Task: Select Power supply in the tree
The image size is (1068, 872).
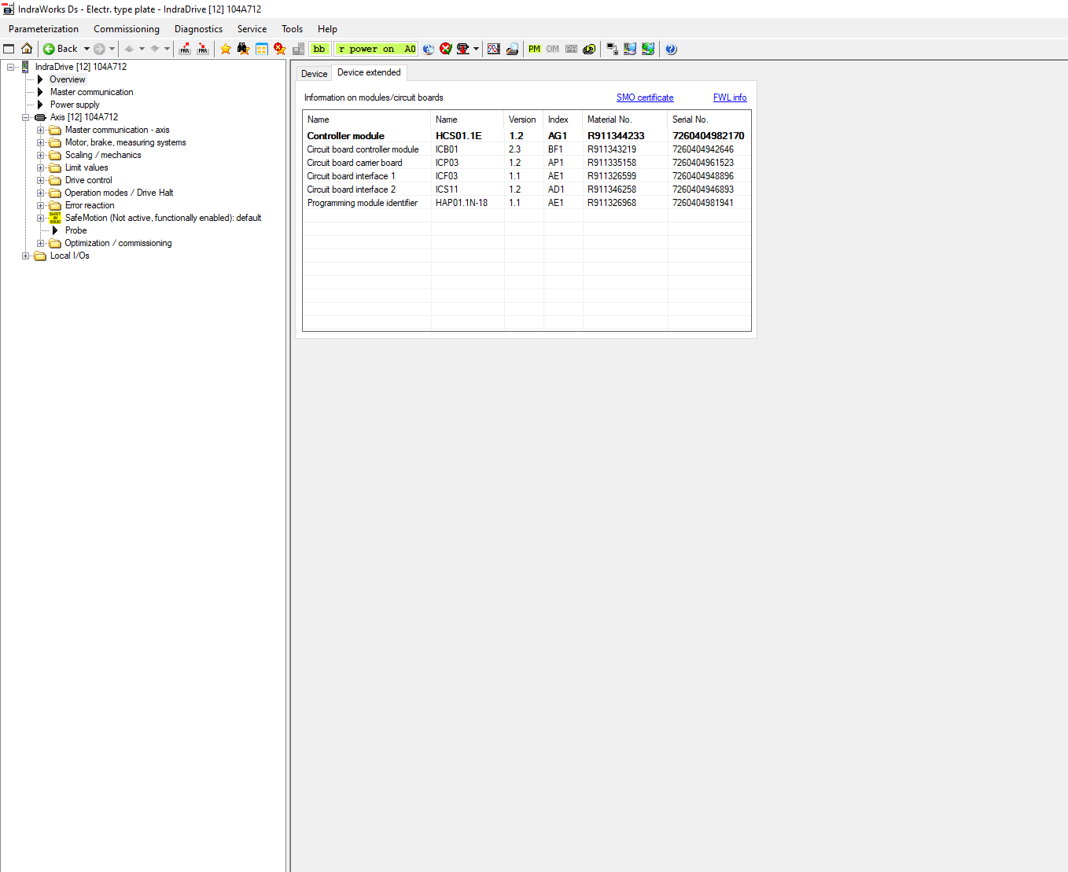Action: click(x=75, y=105)
